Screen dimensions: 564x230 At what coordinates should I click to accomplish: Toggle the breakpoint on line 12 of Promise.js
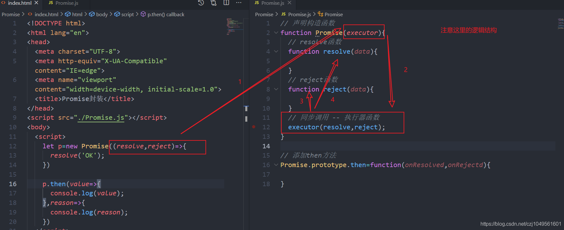pos(254,127)
